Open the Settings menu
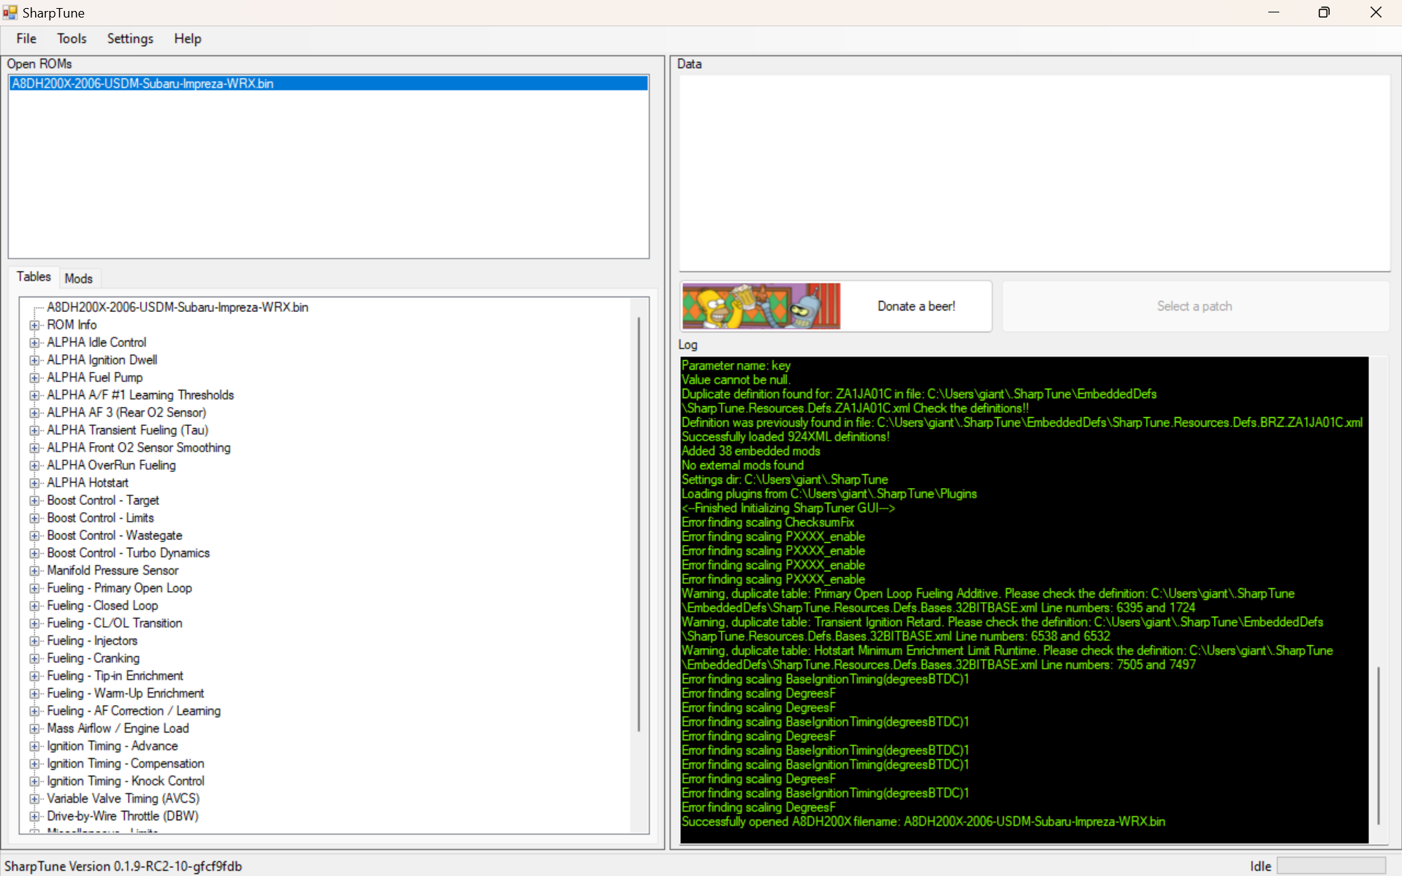Viewport: 1402px width, 876px height. tap(130, 39)
